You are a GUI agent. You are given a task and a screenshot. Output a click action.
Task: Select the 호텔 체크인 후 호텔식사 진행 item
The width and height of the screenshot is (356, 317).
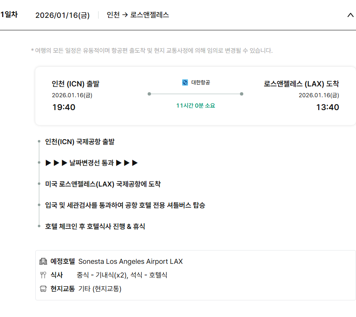point(95,226)
